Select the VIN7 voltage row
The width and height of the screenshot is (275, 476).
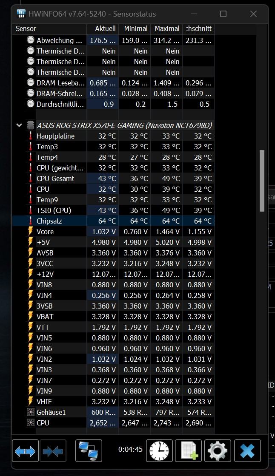click(113, 380)
